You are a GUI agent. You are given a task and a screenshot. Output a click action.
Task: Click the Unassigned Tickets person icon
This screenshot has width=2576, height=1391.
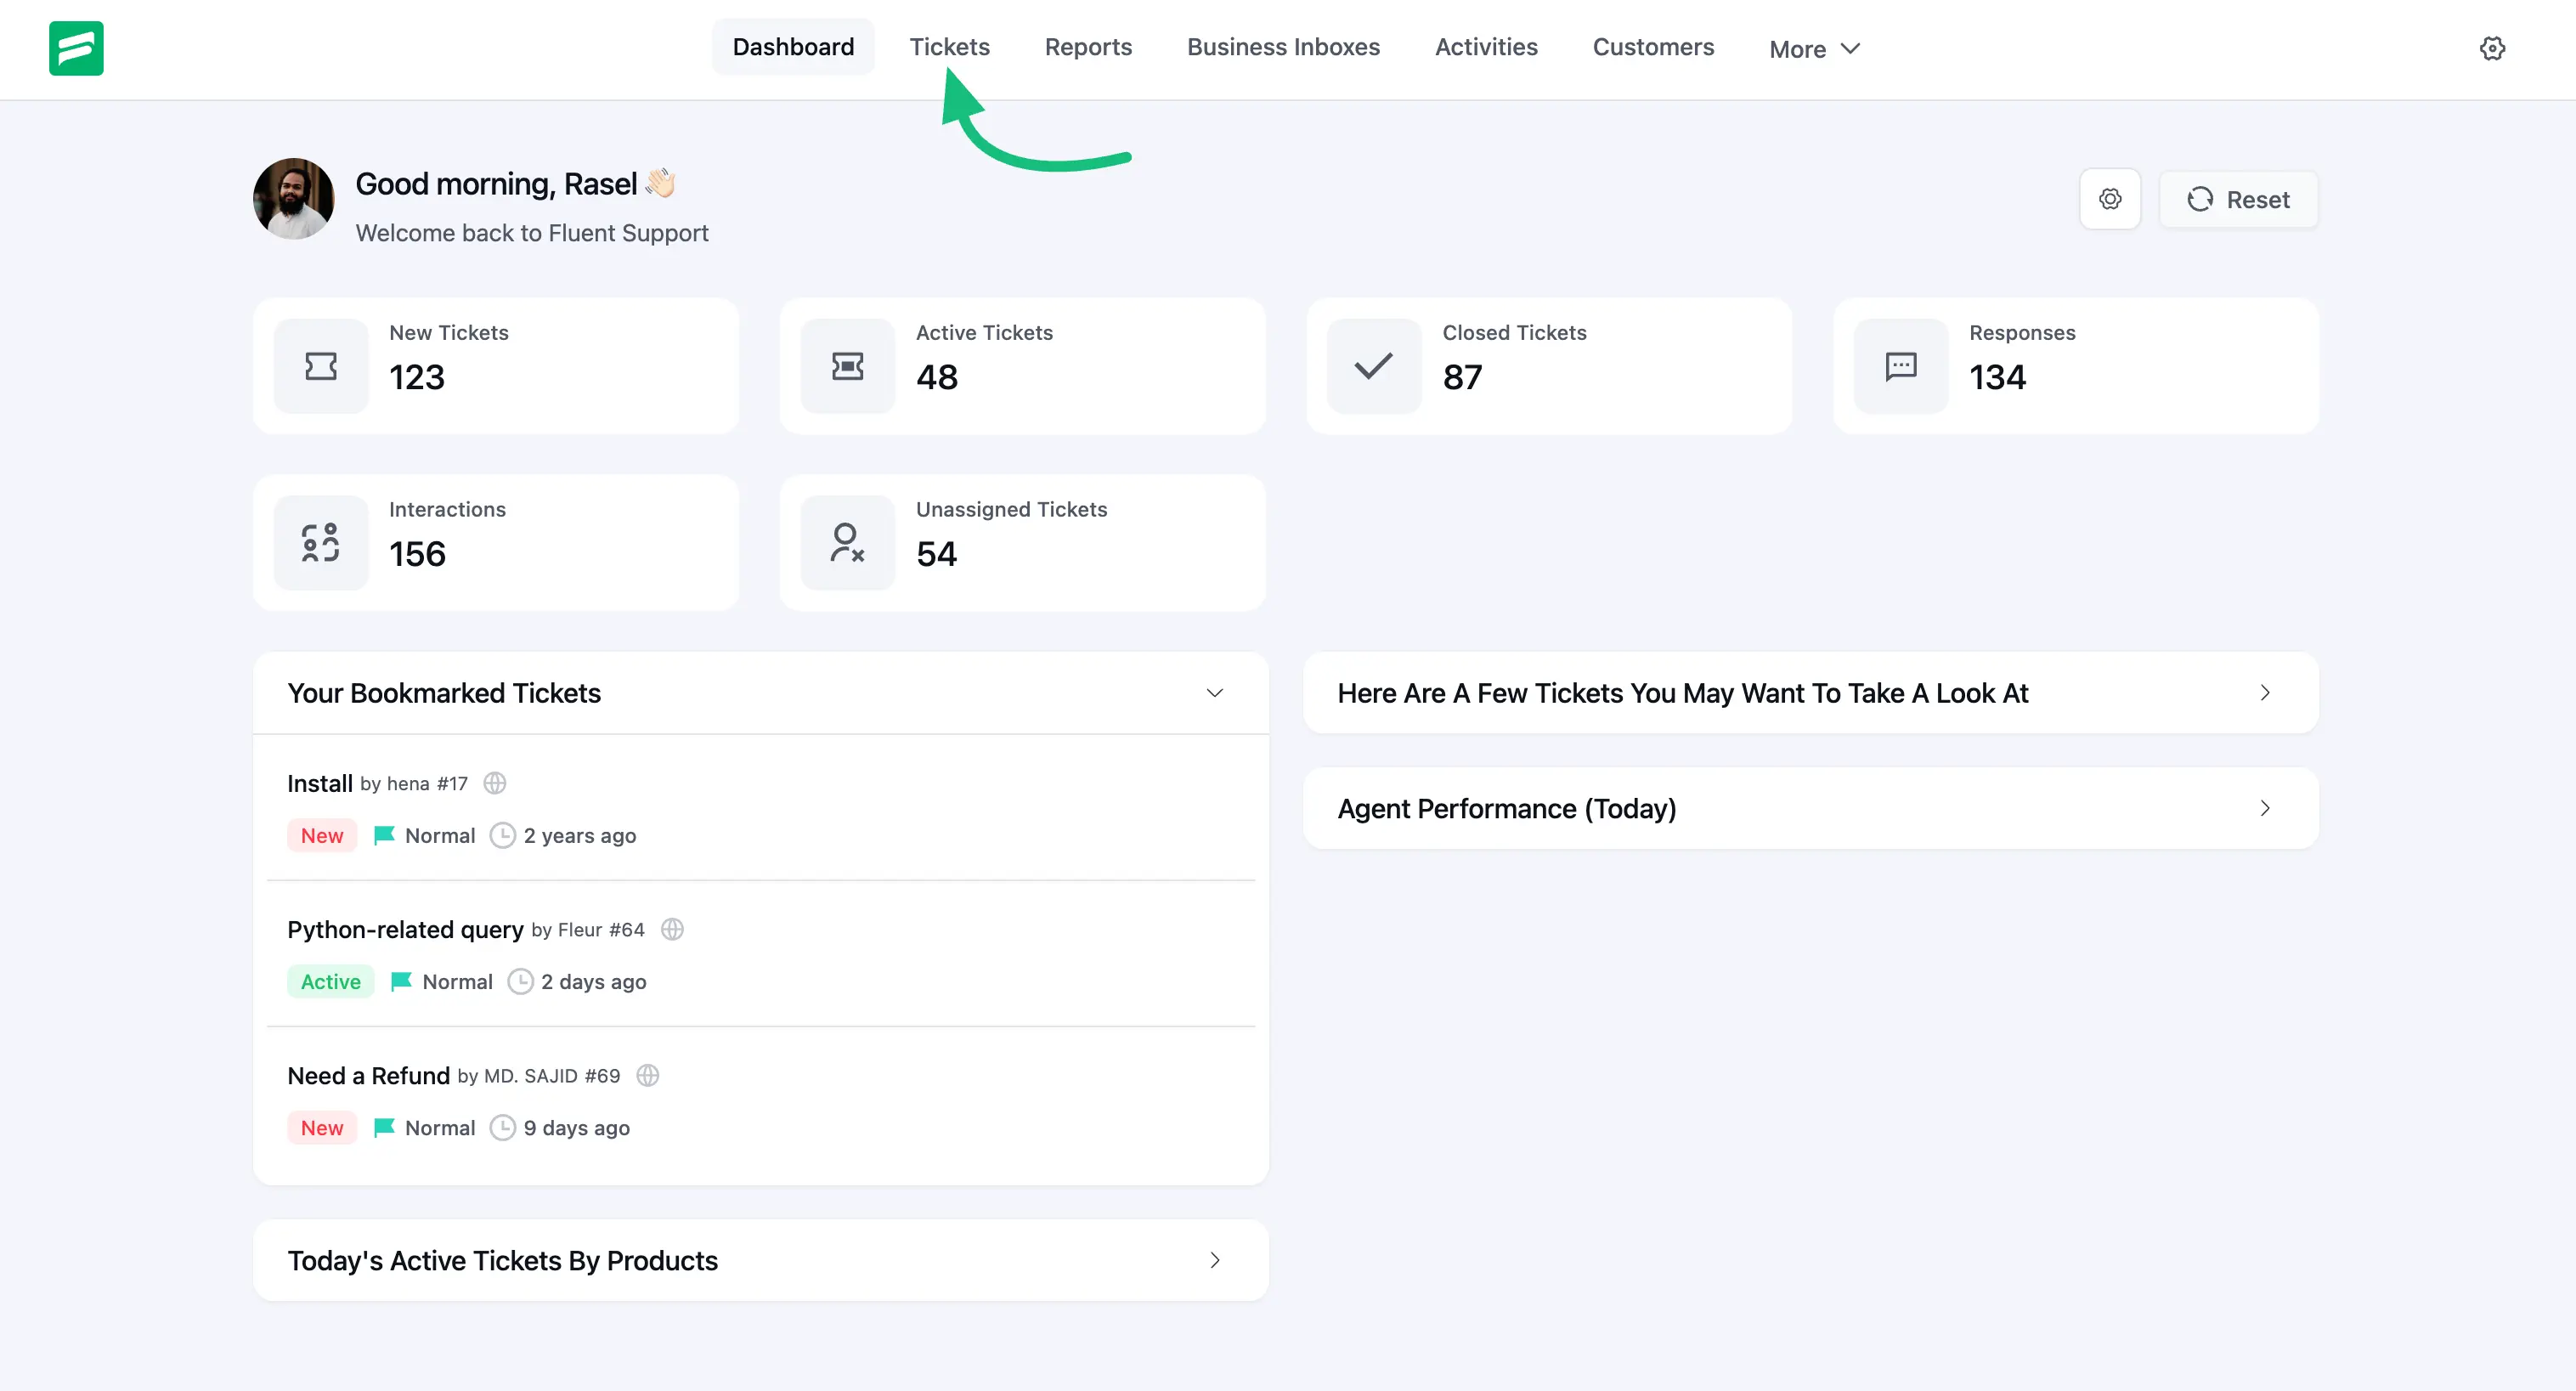coord(847,542)
